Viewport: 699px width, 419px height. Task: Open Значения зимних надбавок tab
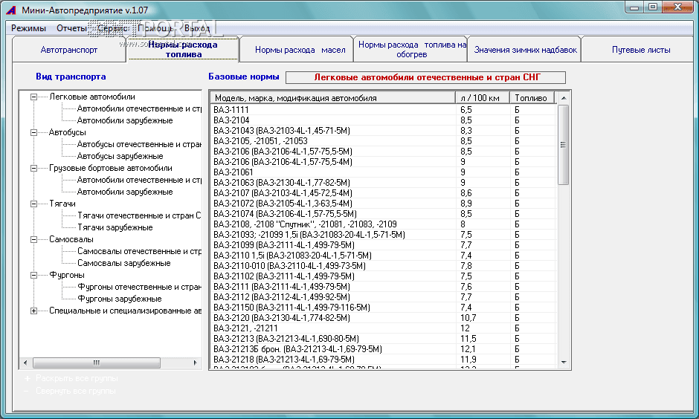point(525,50)
